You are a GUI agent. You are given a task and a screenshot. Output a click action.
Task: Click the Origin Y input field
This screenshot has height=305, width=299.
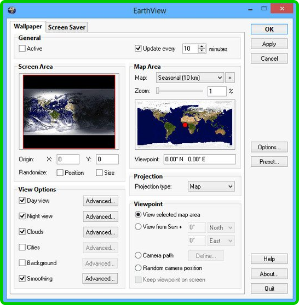107,159
